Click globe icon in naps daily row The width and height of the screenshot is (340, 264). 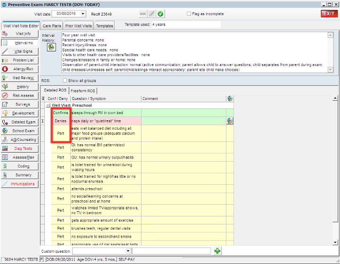click(230, 121)
